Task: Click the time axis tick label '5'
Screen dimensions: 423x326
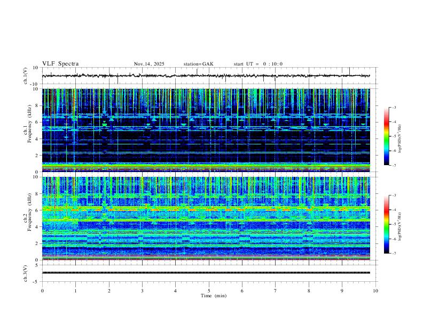Action: click(209, 291)
